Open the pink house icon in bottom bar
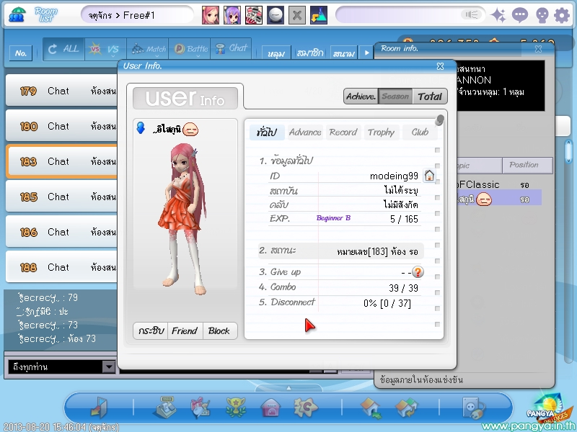The image size is (577, 432). tap(271, 408)
